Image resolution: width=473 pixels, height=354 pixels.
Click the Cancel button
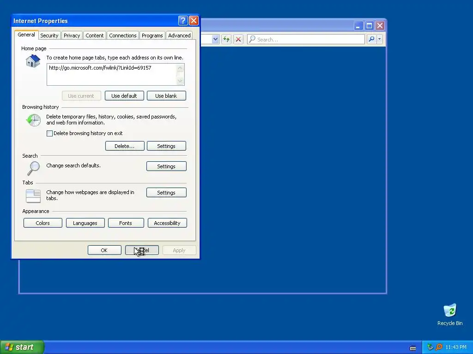click(x=142, y=250)
